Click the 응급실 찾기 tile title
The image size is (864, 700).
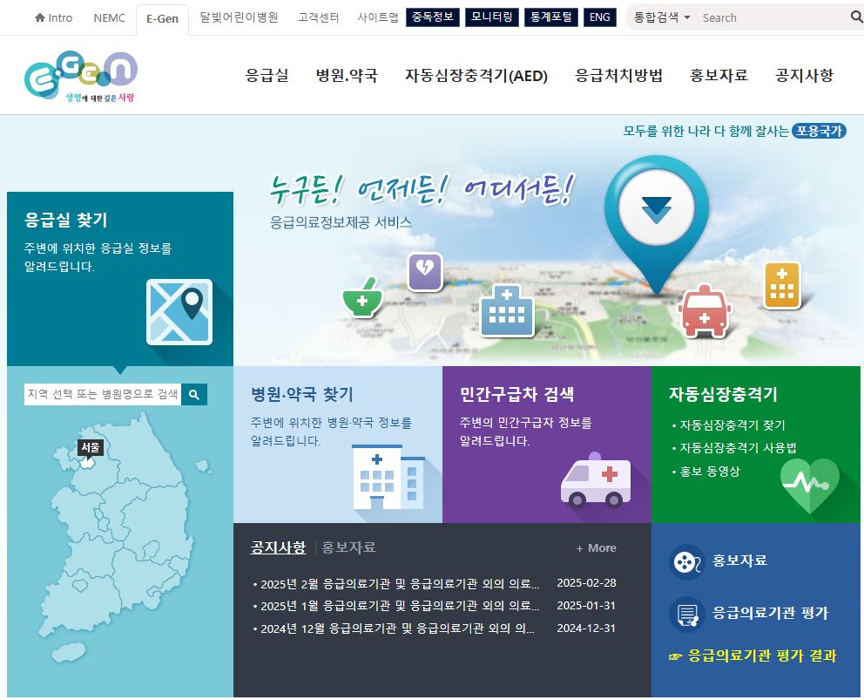point(65,220)
